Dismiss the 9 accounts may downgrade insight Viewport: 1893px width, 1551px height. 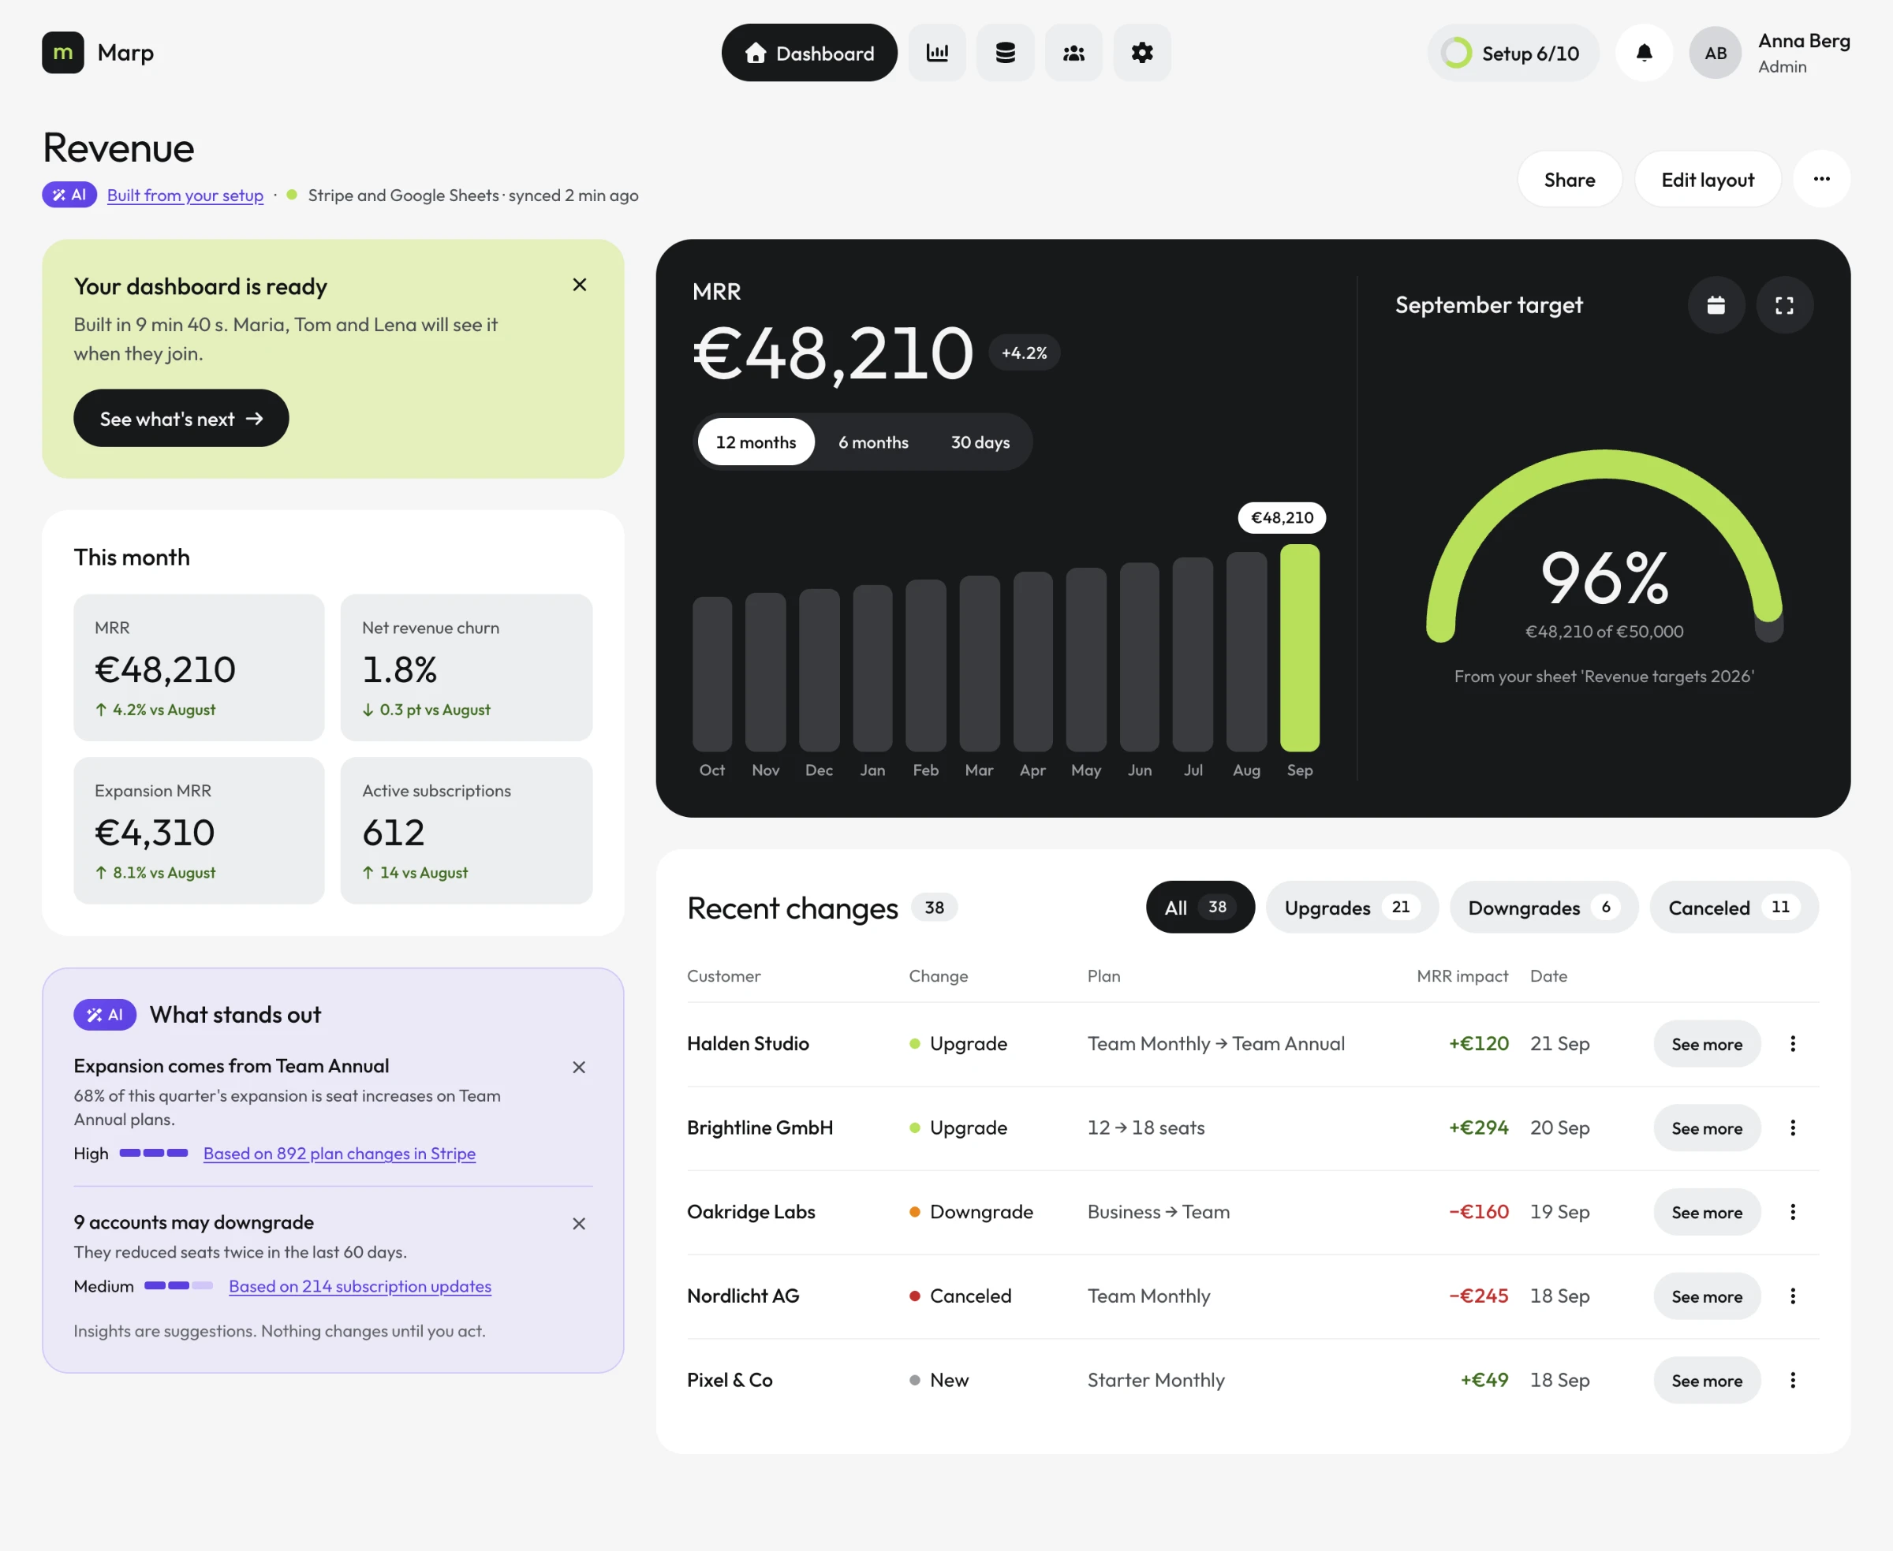(x=579, y=1224)
